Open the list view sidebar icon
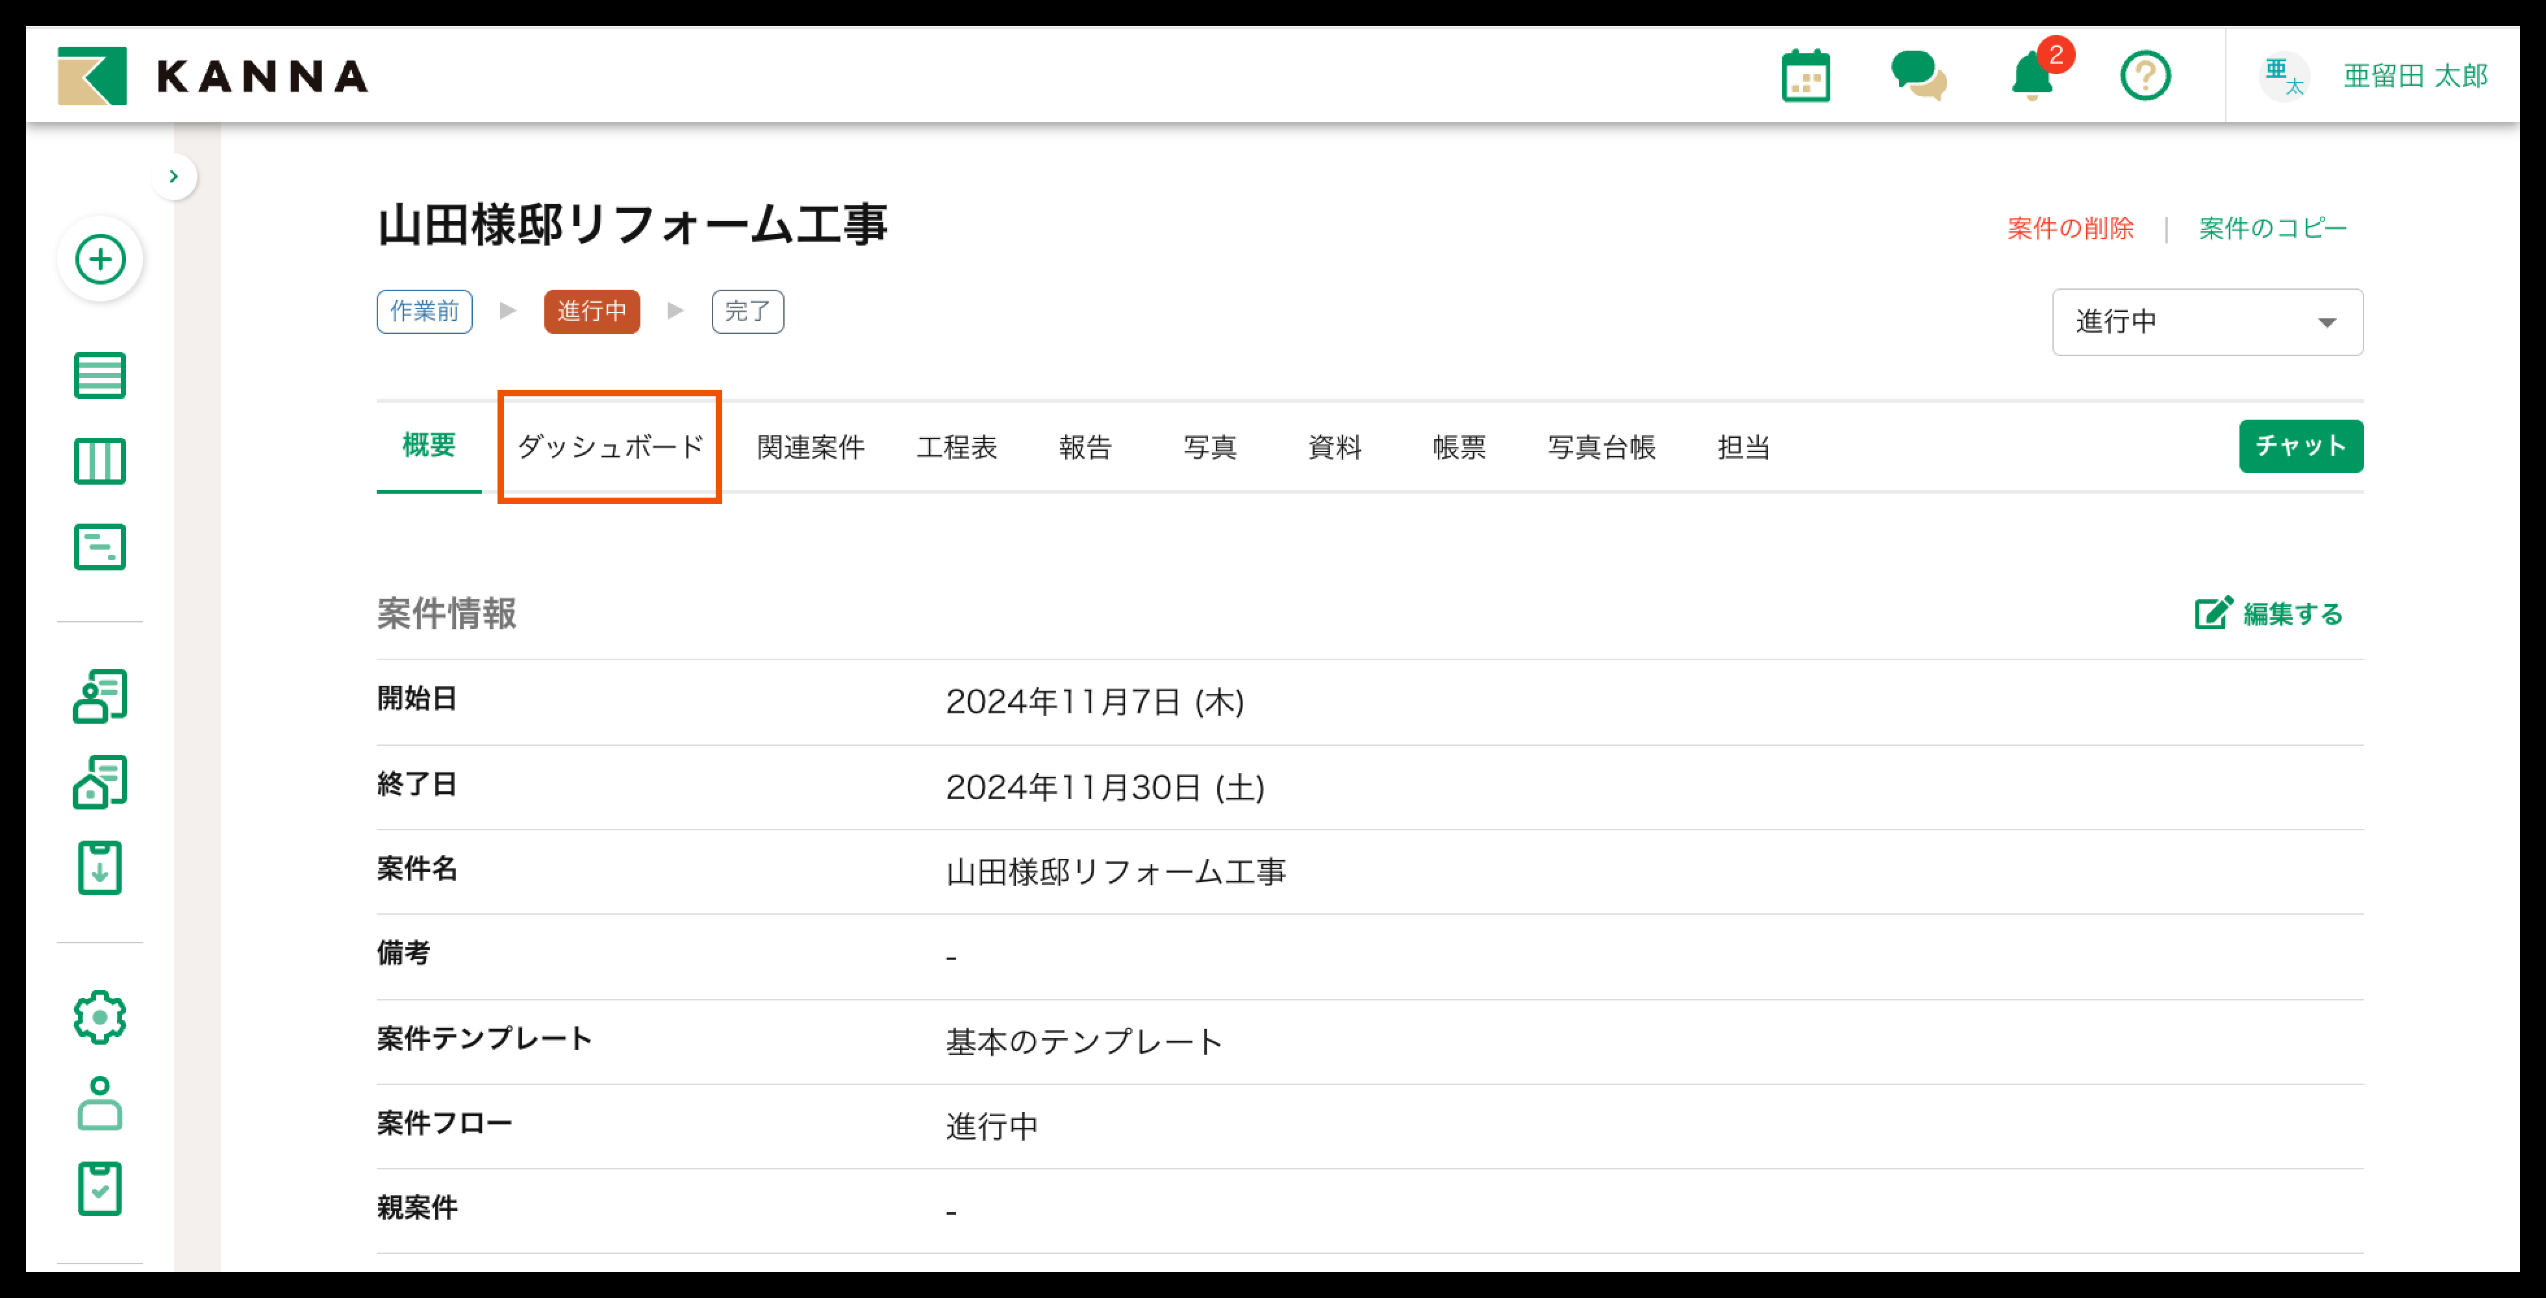2546x1298 pixels. click(x=100, y=375)
